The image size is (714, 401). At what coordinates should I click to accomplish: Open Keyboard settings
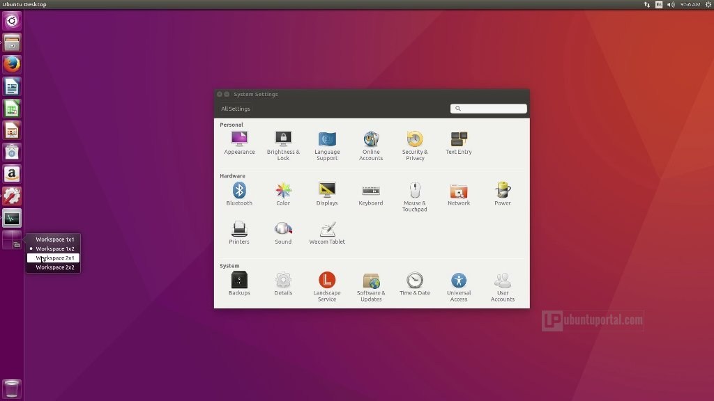(371, 194)
